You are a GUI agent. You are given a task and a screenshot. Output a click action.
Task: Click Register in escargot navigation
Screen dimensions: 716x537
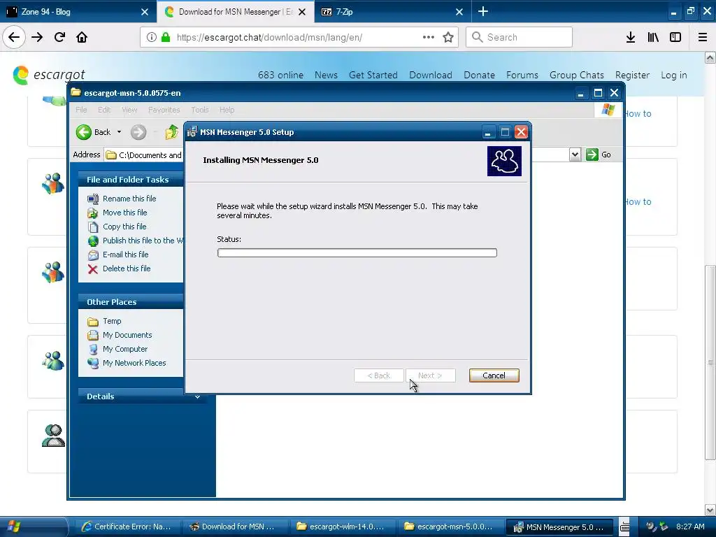(x=632, y=75)
